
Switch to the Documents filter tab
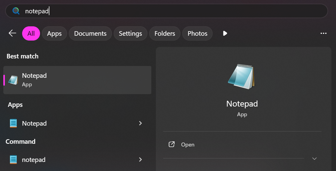90,33
